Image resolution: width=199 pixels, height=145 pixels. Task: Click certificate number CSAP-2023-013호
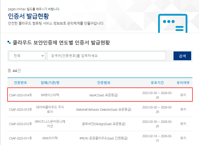pyautogui.click(x=20, y=109)
